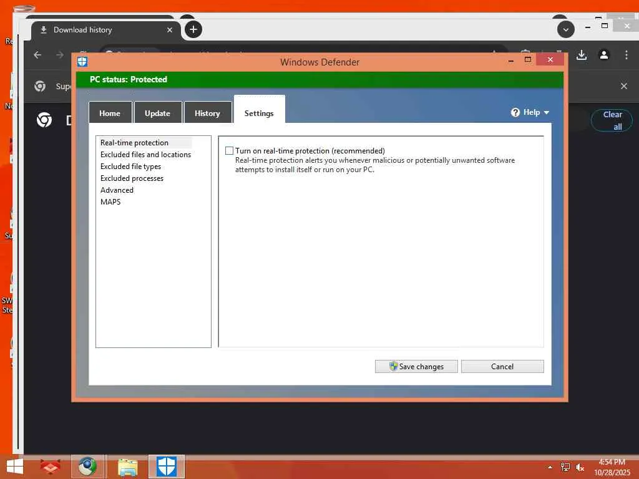Screen dimensions: 639x479
Task: Open the network tray icon
Action: 565,467
